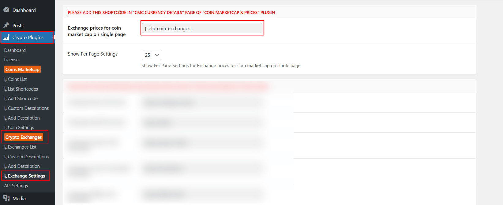This screenshot has width=503, height=205.
Task: Select the Coins Marketcap section label
Action: tap(22, 70)
